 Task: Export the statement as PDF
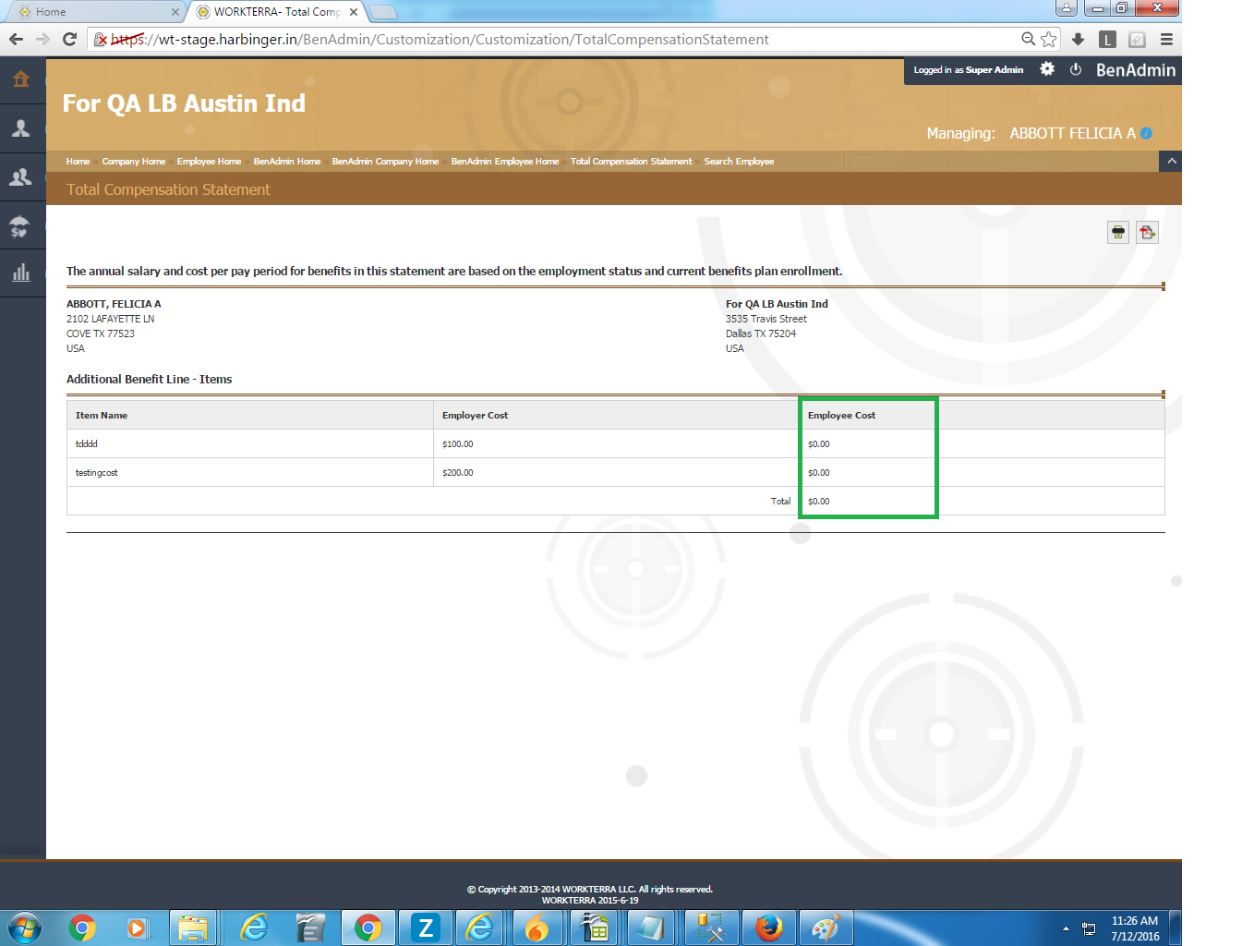(1147, 232)
